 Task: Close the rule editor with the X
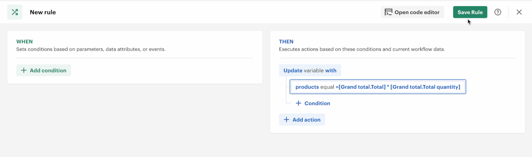[x=519, y=12]
